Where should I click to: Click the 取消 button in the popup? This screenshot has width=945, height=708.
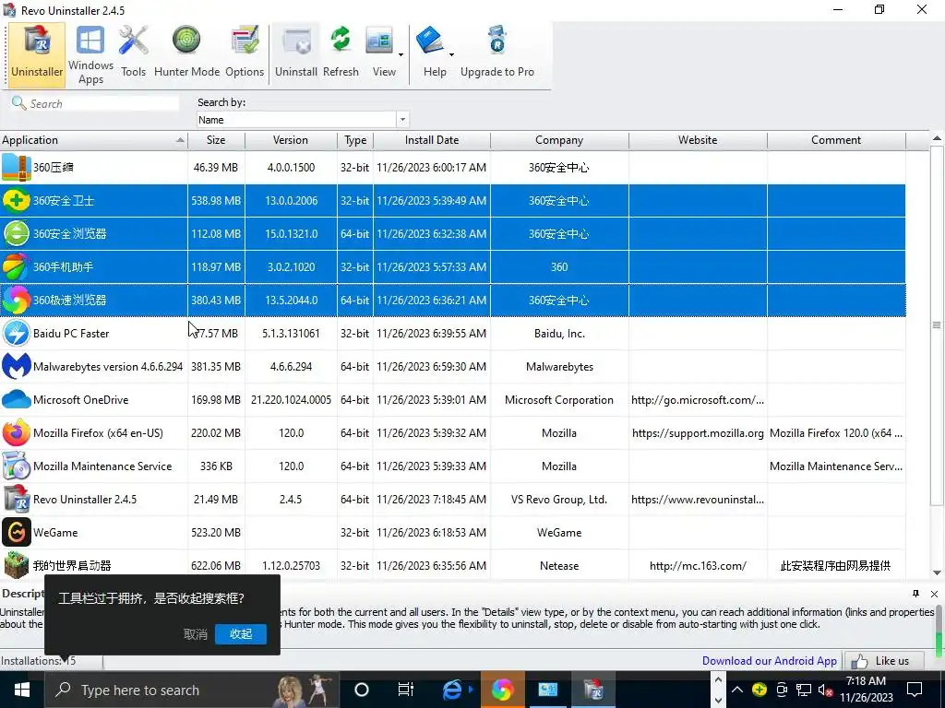[x=196, y=634]
